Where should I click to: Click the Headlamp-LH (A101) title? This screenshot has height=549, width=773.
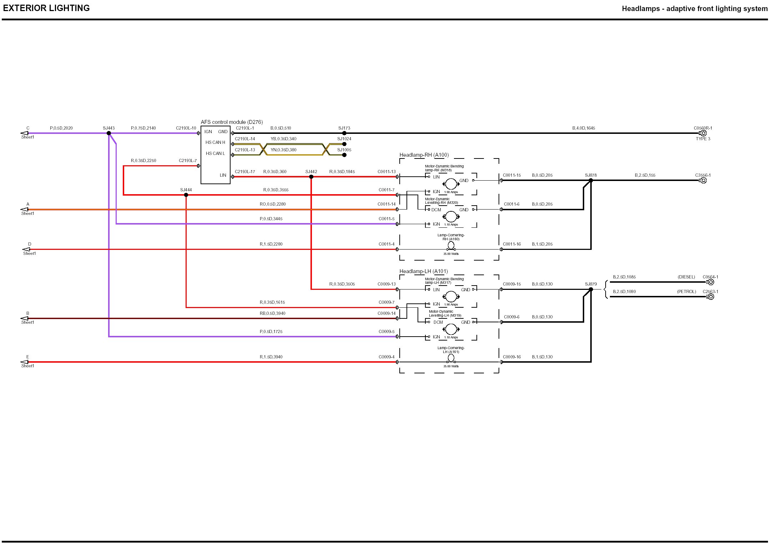424,271
